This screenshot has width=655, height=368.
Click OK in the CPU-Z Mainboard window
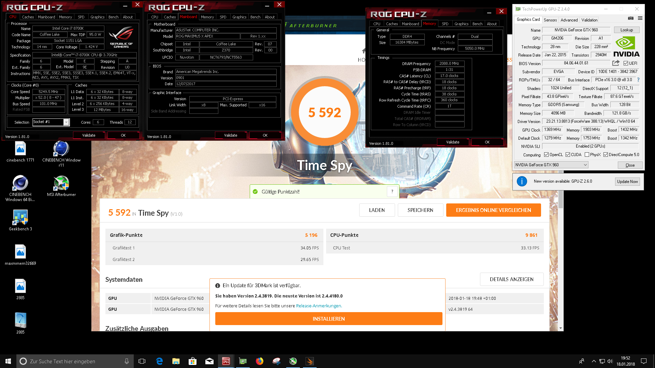tap(265, 135)
